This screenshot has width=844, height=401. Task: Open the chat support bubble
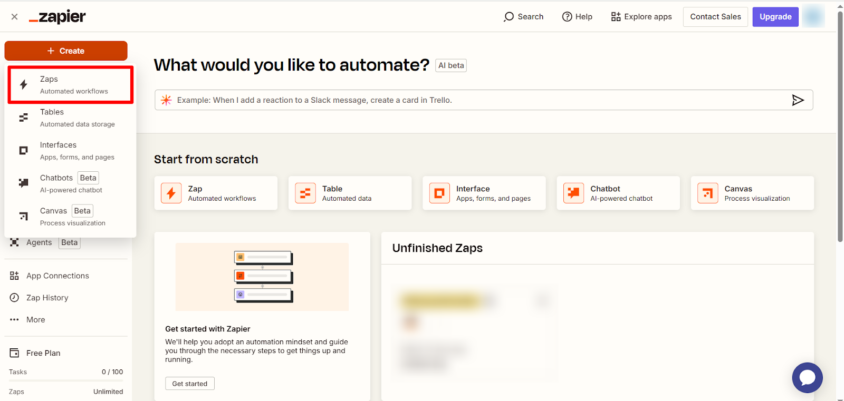pyautogui.click(x=807, y=377)
